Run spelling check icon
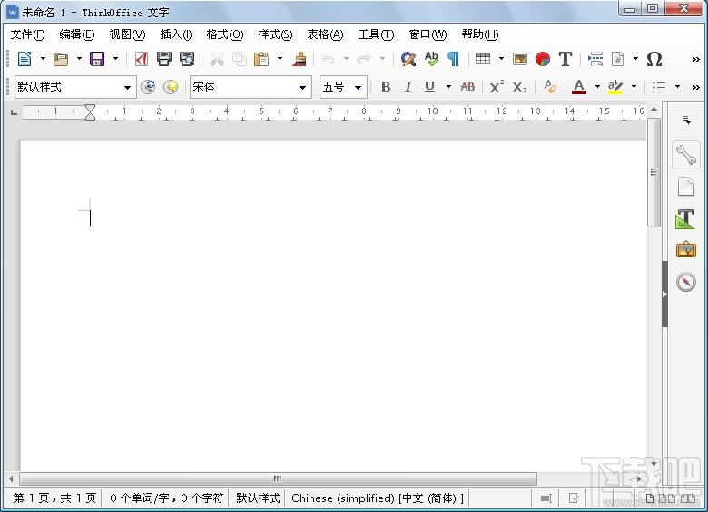 tap(431, 59)
